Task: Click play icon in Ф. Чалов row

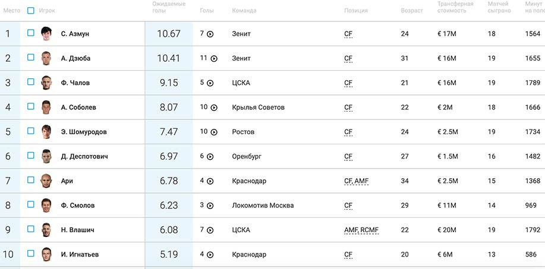Action: point(210,83)
